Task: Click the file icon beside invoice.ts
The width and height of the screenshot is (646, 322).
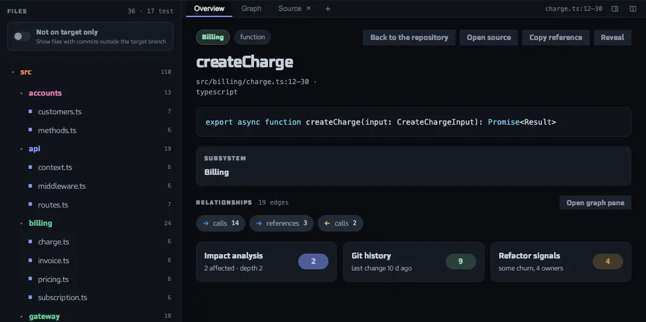Action: tap(30, 260)
